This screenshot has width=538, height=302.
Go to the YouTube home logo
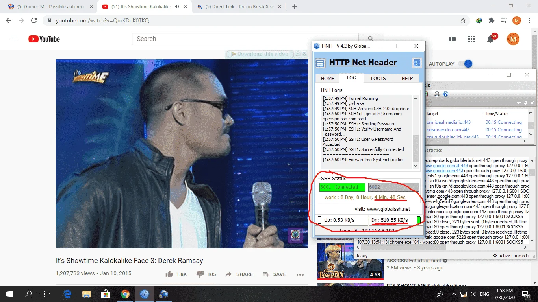click(44, 39)
